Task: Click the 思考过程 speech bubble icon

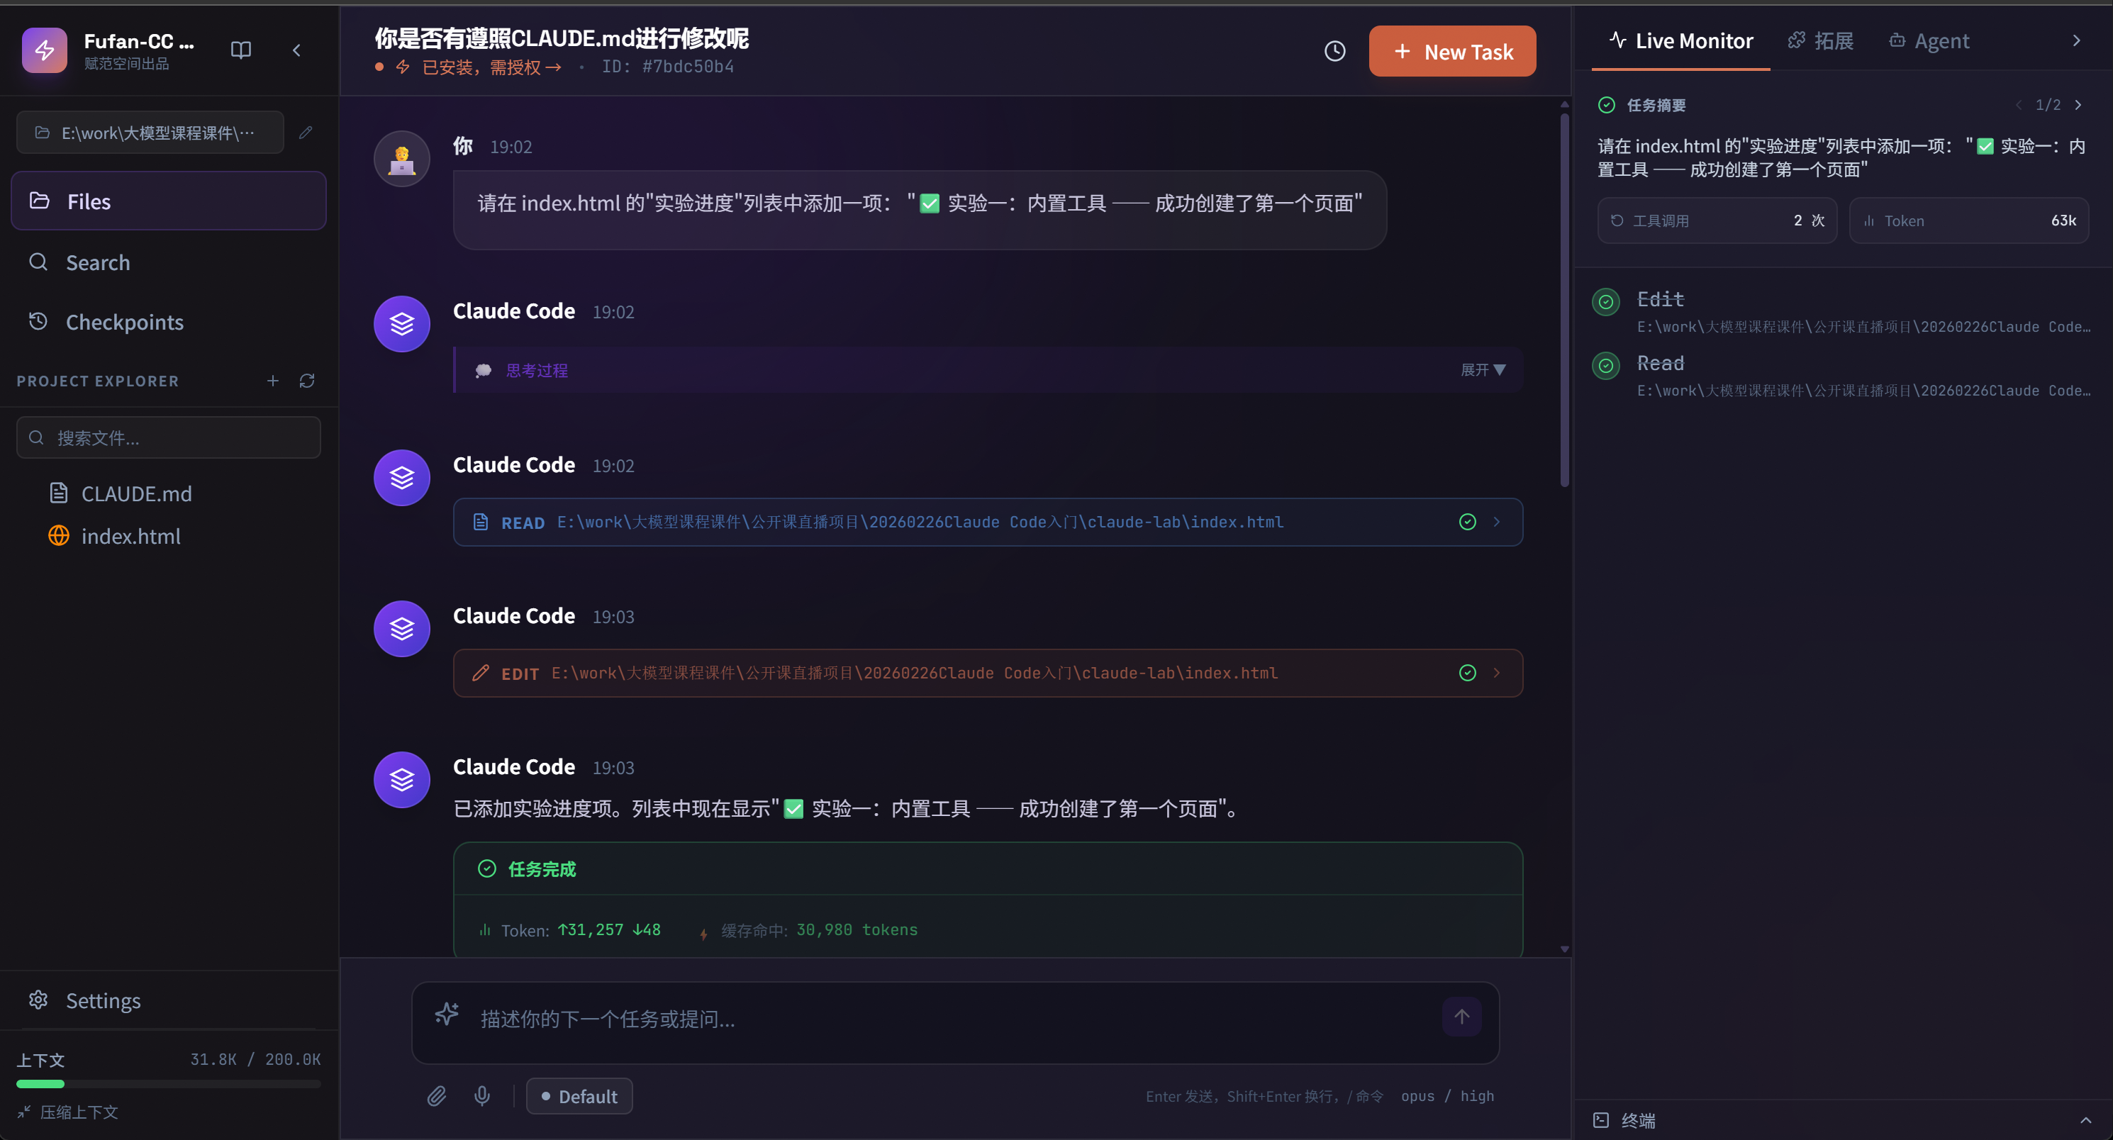Action: click(483, 371)
